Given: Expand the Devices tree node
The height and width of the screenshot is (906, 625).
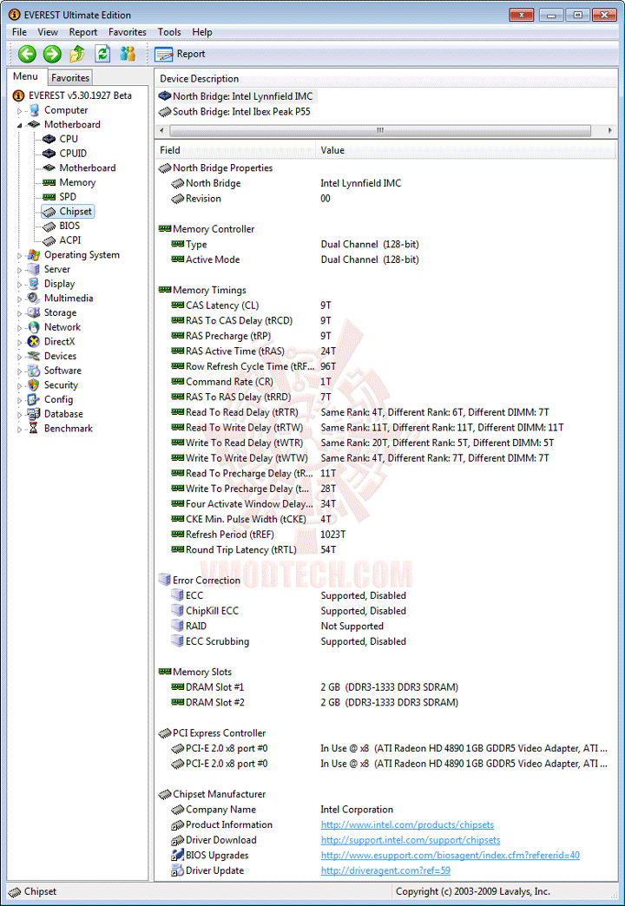Looking at the screenshot, I should [x=20, y=356].
